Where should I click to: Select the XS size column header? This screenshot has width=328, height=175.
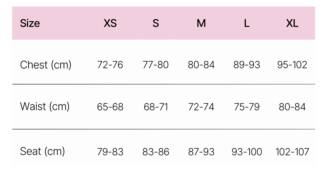[x=110, y=23]
